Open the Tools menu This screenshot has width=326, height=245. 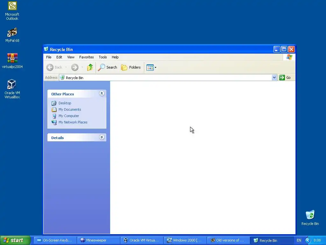(103, 57)
